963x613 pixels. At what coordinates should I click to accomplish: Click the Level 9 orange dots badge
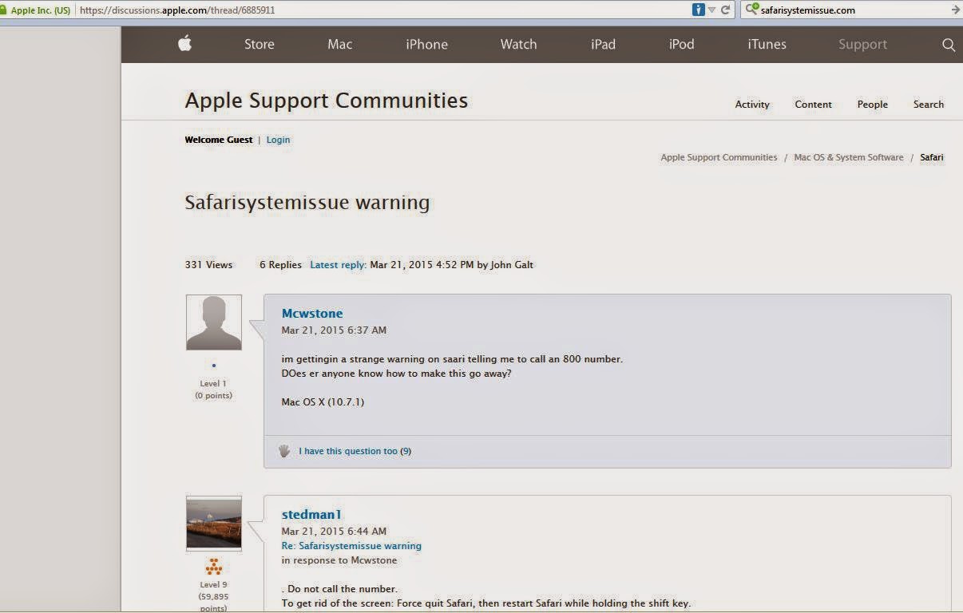coord(214,568)
